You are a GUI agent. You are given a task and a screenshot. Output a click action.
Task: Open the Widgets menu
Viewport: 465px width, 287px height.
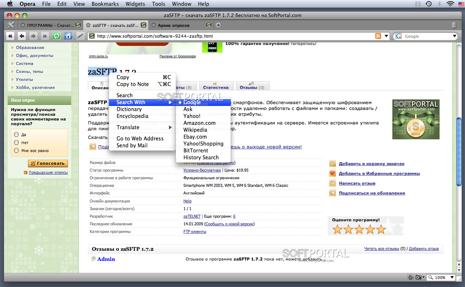coord(135,4)
